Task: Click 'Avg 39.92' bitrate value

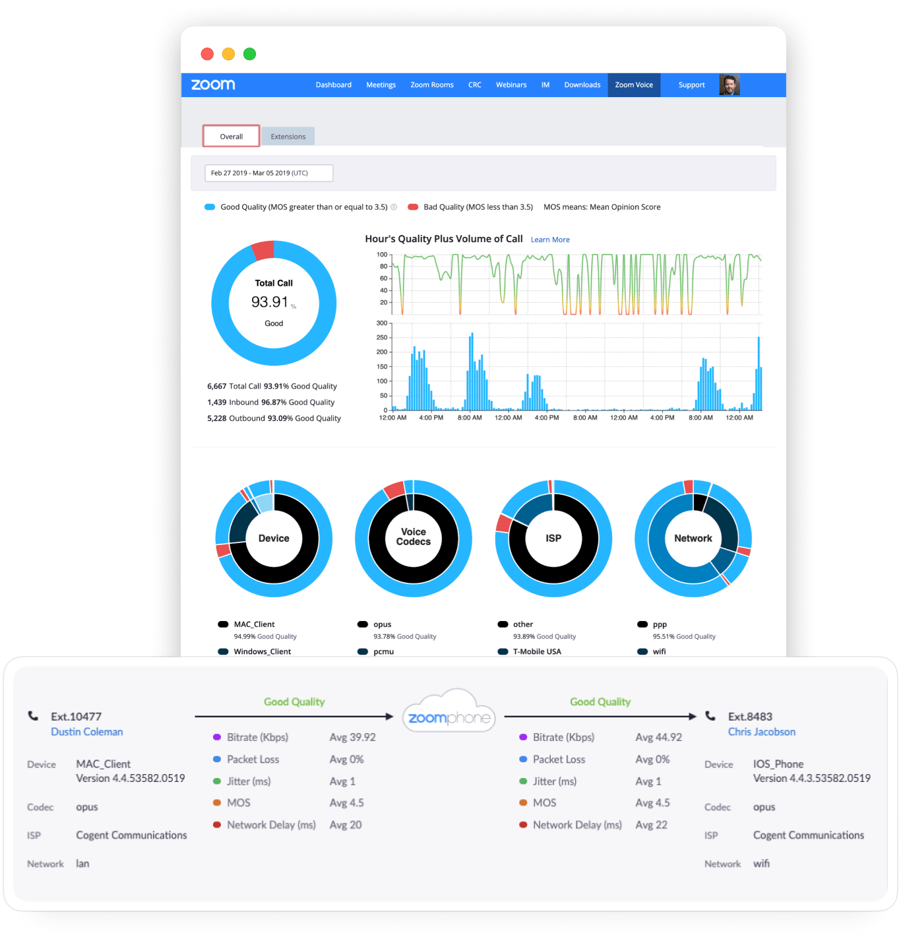Action: (x=352, y=737)
